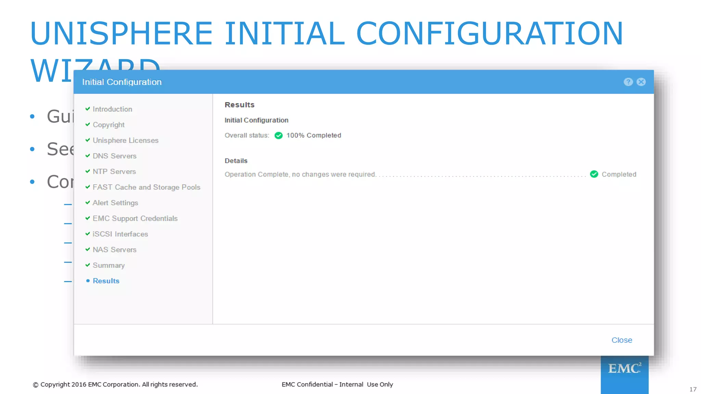This screenshot has width=701, height=394.
Task: Click the green checkmark beside Summary
Action: tap(88, 265)
